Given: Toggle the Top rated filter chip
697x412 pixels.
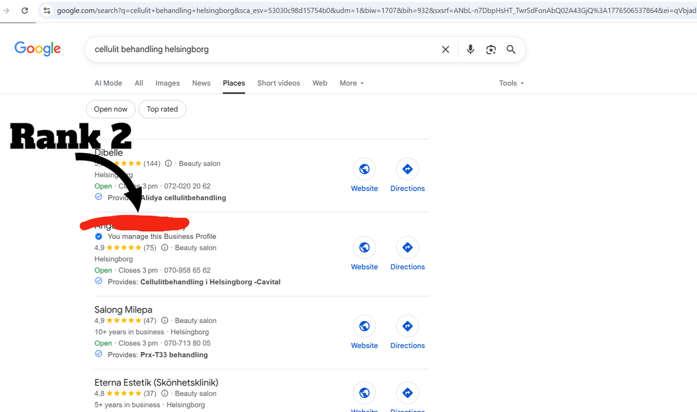Looking at the screenshot, I should (162, 109).
